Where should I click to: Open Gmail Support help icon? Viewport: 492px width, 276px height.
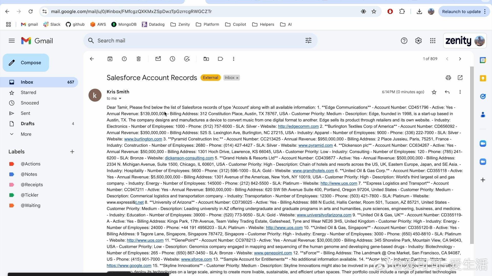pyautogui.click(x=404, y=41)
